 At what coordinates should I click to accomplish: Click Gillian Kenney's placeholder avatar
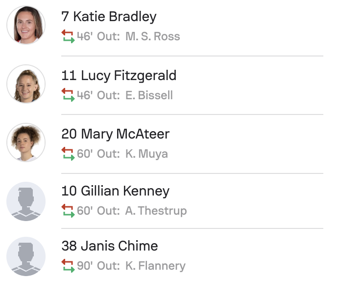pyautogui.click(x=26, y=201)
